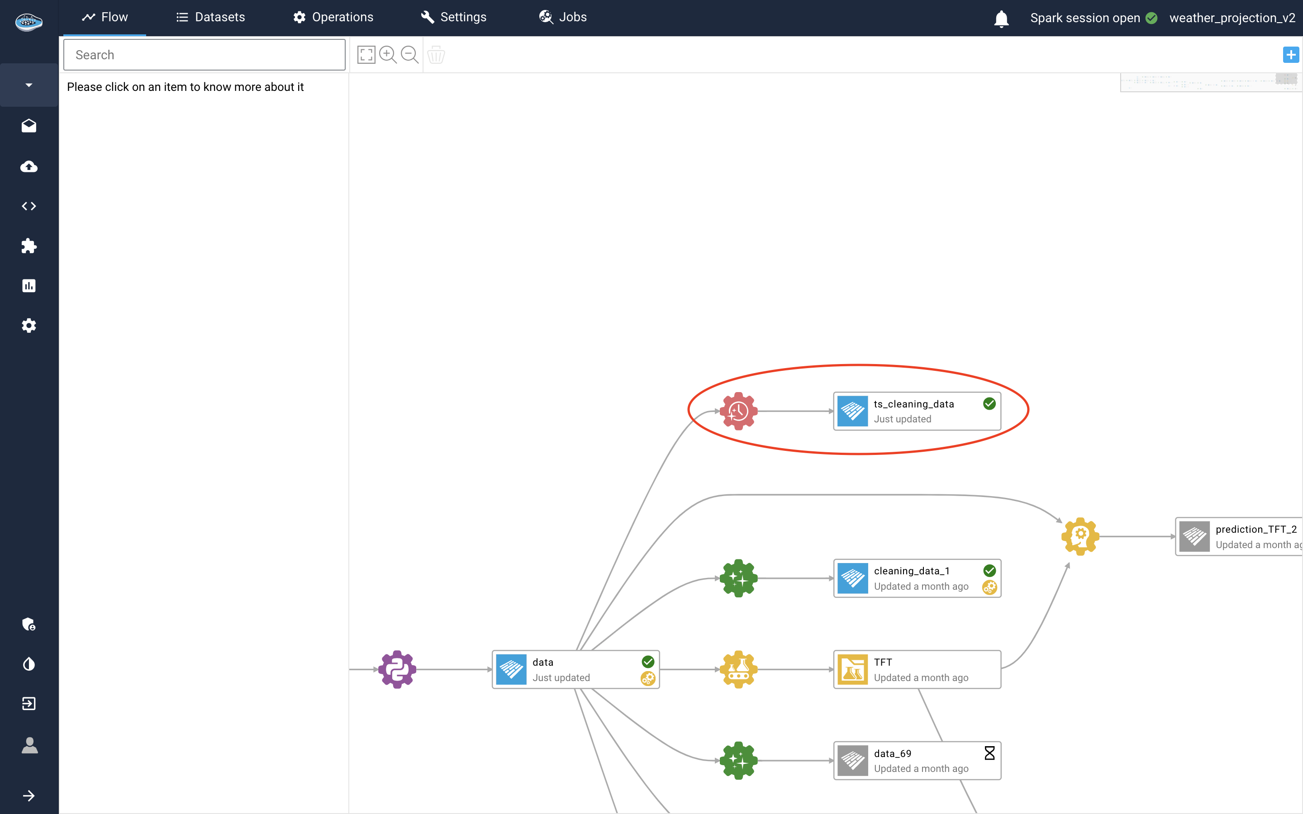Image resolution: width=1303 pixels, height=814 pixels.
Task: Click the yellow prediction recipe gear node
Action: [1080, 536]
